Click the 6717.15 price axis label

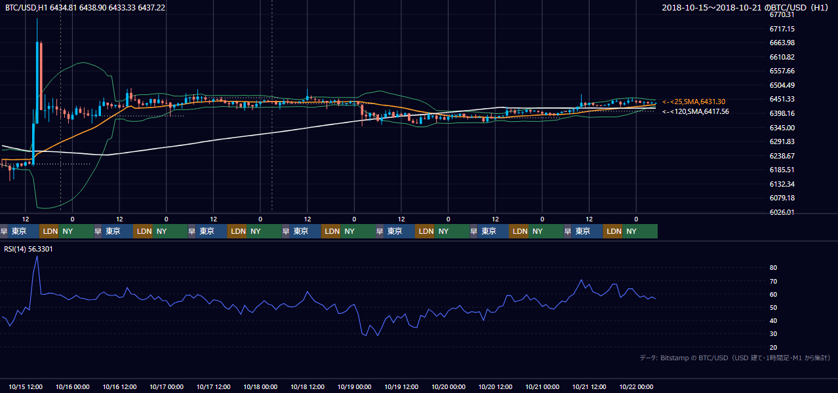pyautogui.click(x=782, y=29)
